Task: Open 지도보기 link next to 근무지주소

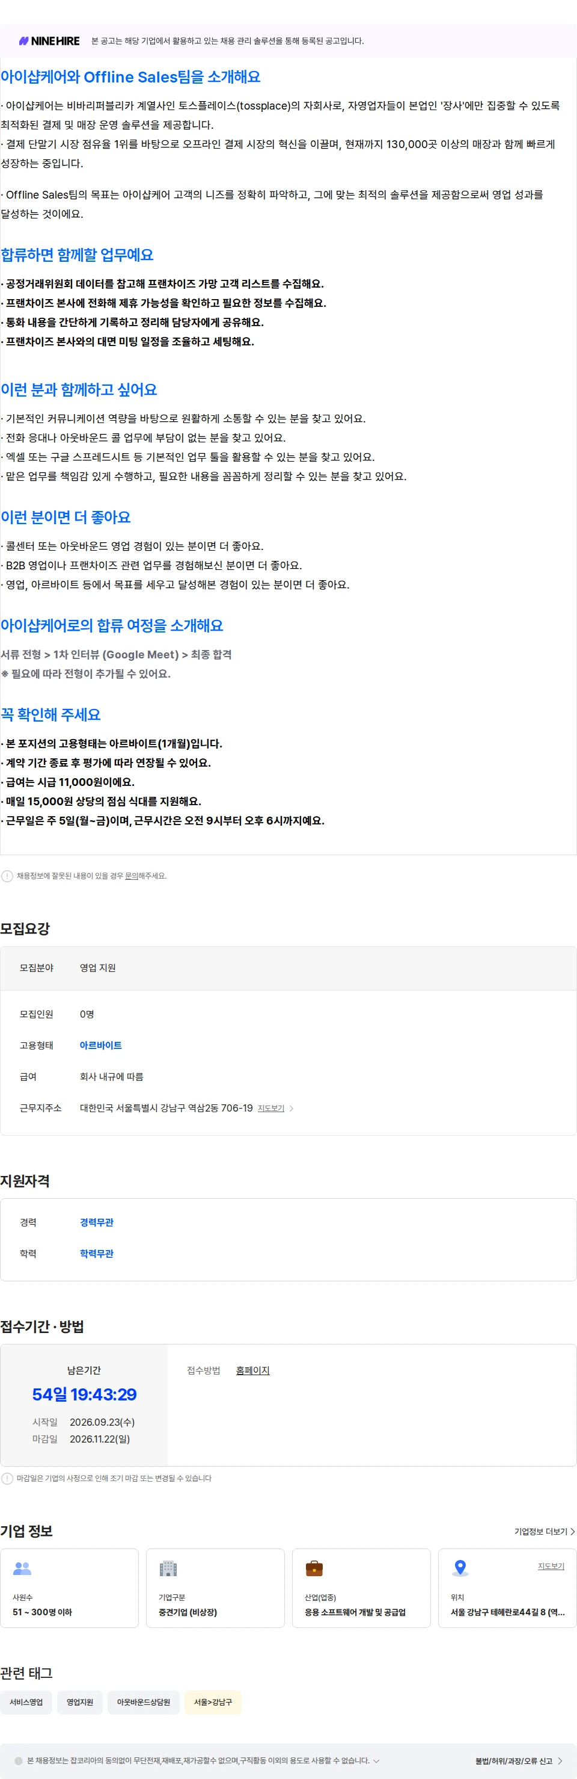Action: pyautogui.click(x=271, y=1109)
